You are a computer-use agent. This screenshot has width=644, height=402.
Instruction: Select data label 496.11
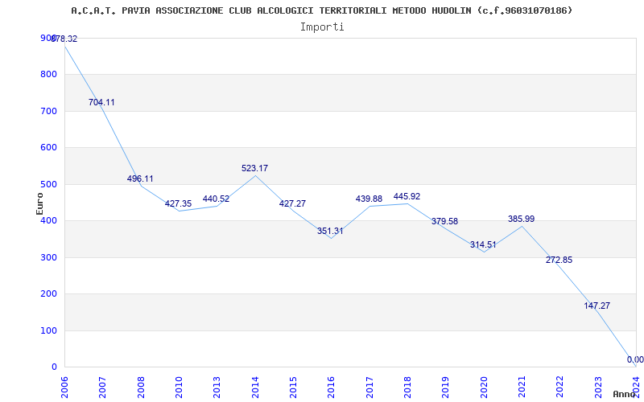click(x=140, y=178)
